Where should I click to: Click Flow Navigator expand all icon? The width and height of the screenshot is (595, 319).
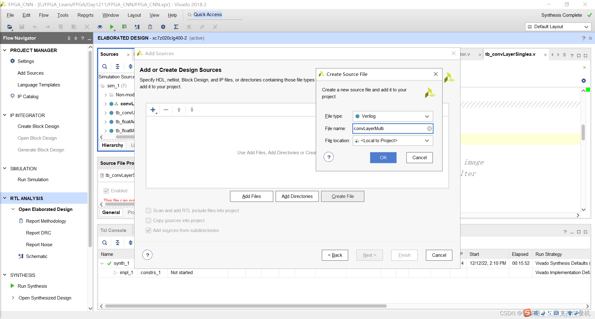[x=76, y=38]
